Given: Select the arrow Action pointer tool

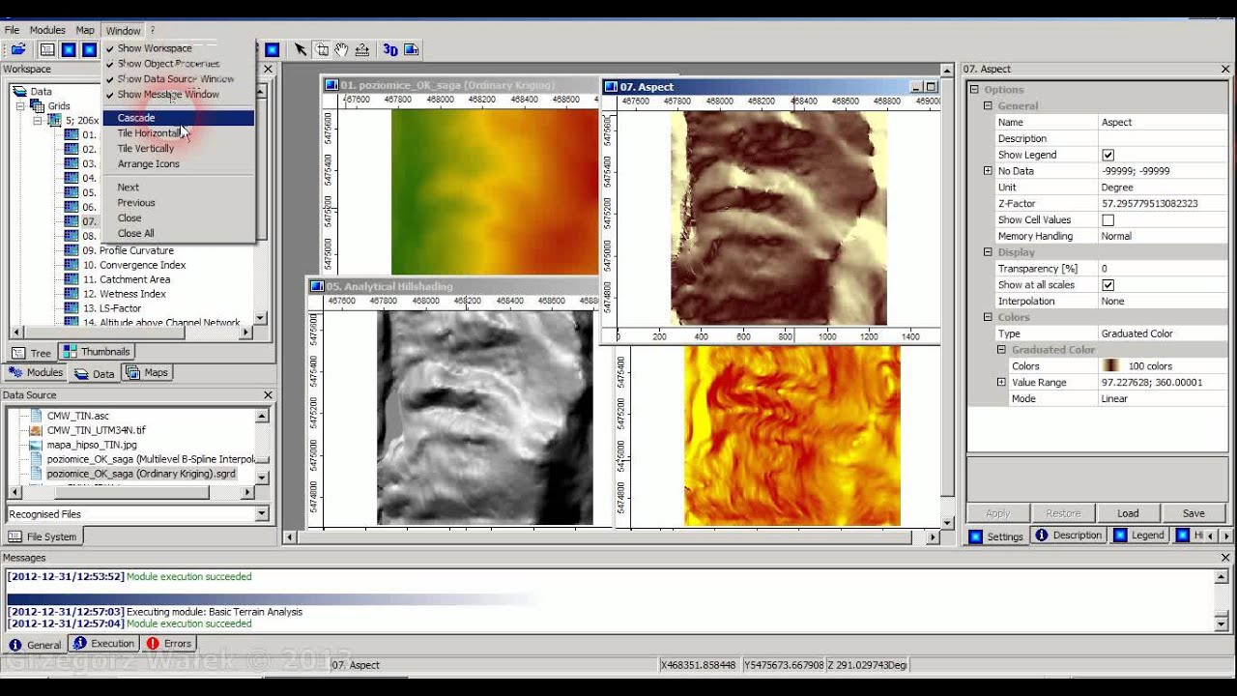Looking at the screenshot, I should coord(301,50).
